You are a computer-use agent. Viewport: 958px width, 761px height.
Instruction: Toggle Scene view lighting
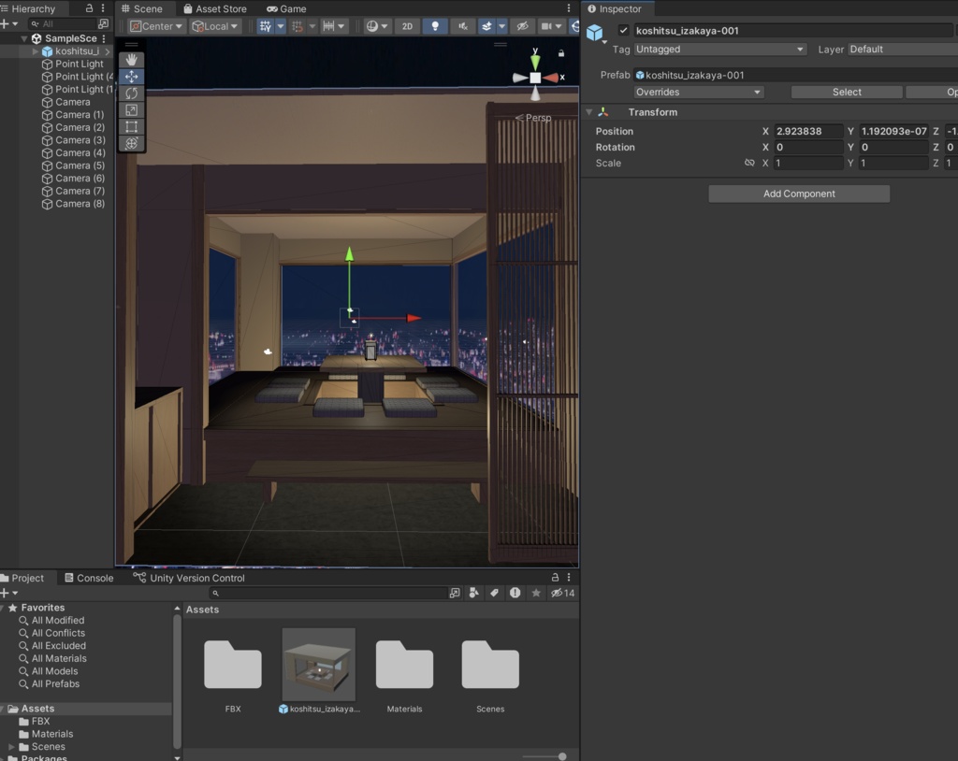point(434,26)
